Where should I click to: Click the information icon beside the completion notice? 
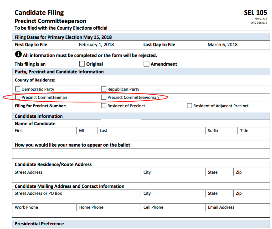click(18, 54)
